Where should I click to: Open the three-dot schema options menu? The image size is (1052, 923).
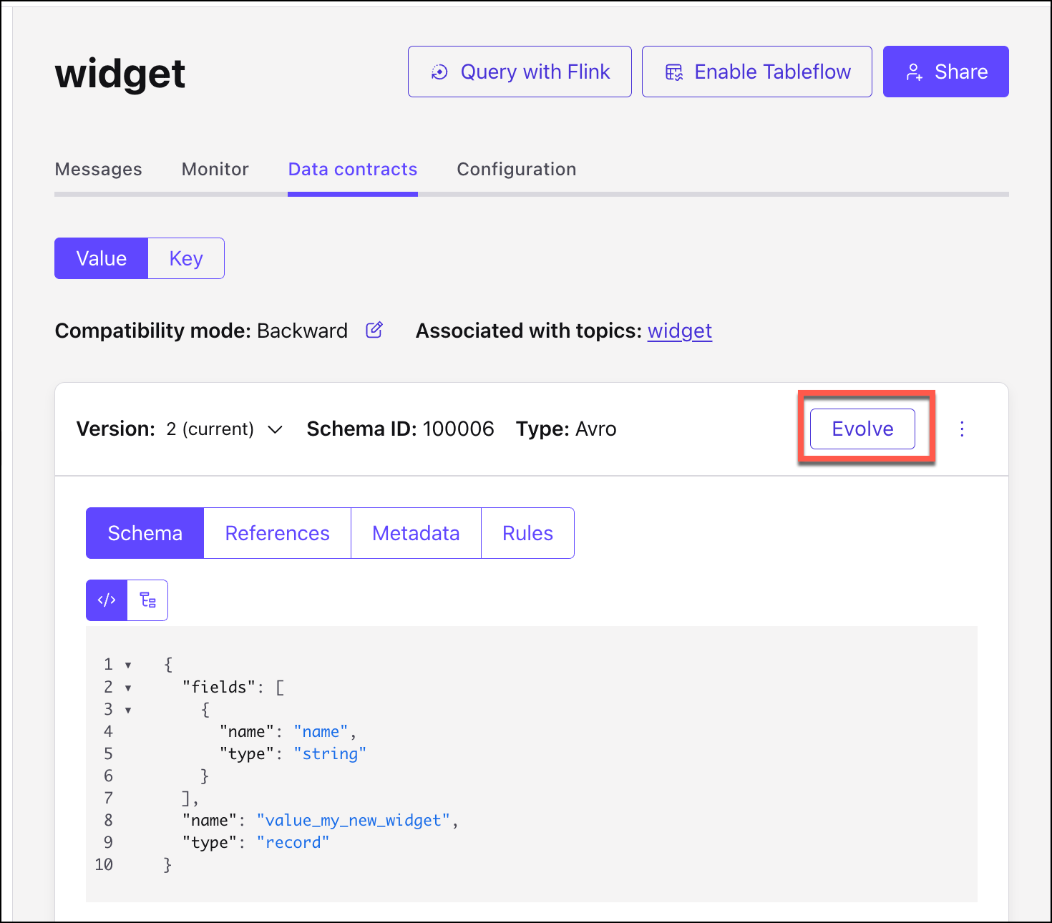click(962, 429)
